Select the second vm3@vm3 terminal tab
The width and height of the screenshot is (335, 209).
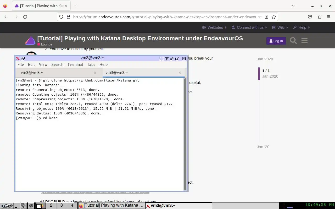tap(143, 73)
